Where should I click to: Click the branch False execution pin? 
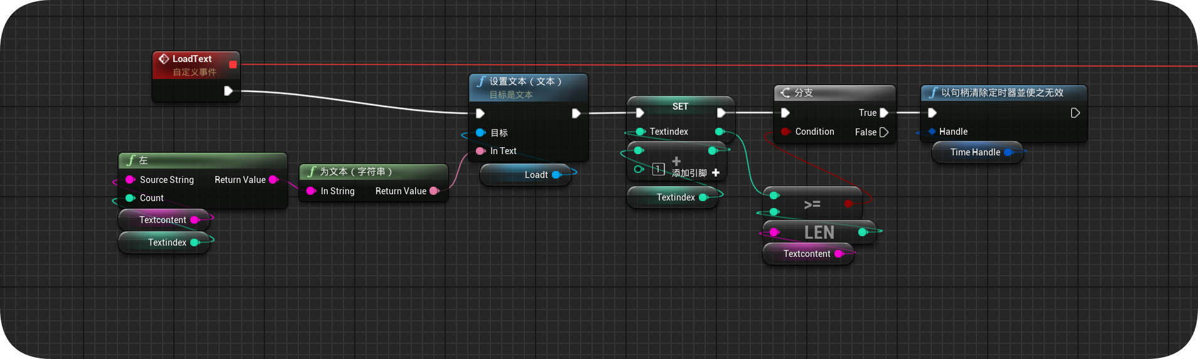(x=884, y=132)
